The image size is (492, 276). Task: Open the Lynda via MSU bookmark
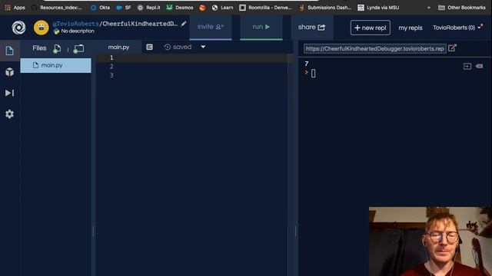(378, 8)
